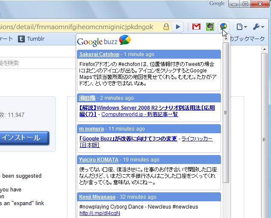This screenshot has height=218, width=271.
Task: Click the Buzz popup scroll up arrow
Action: 226,39
